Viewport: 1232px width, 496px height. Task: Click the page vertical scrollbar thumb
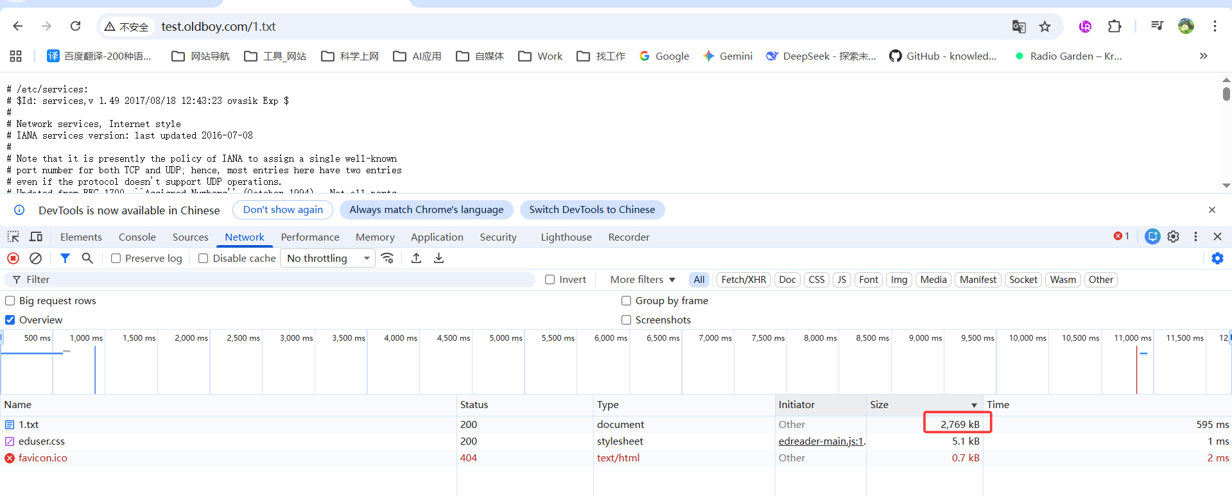coord(1226,94)
